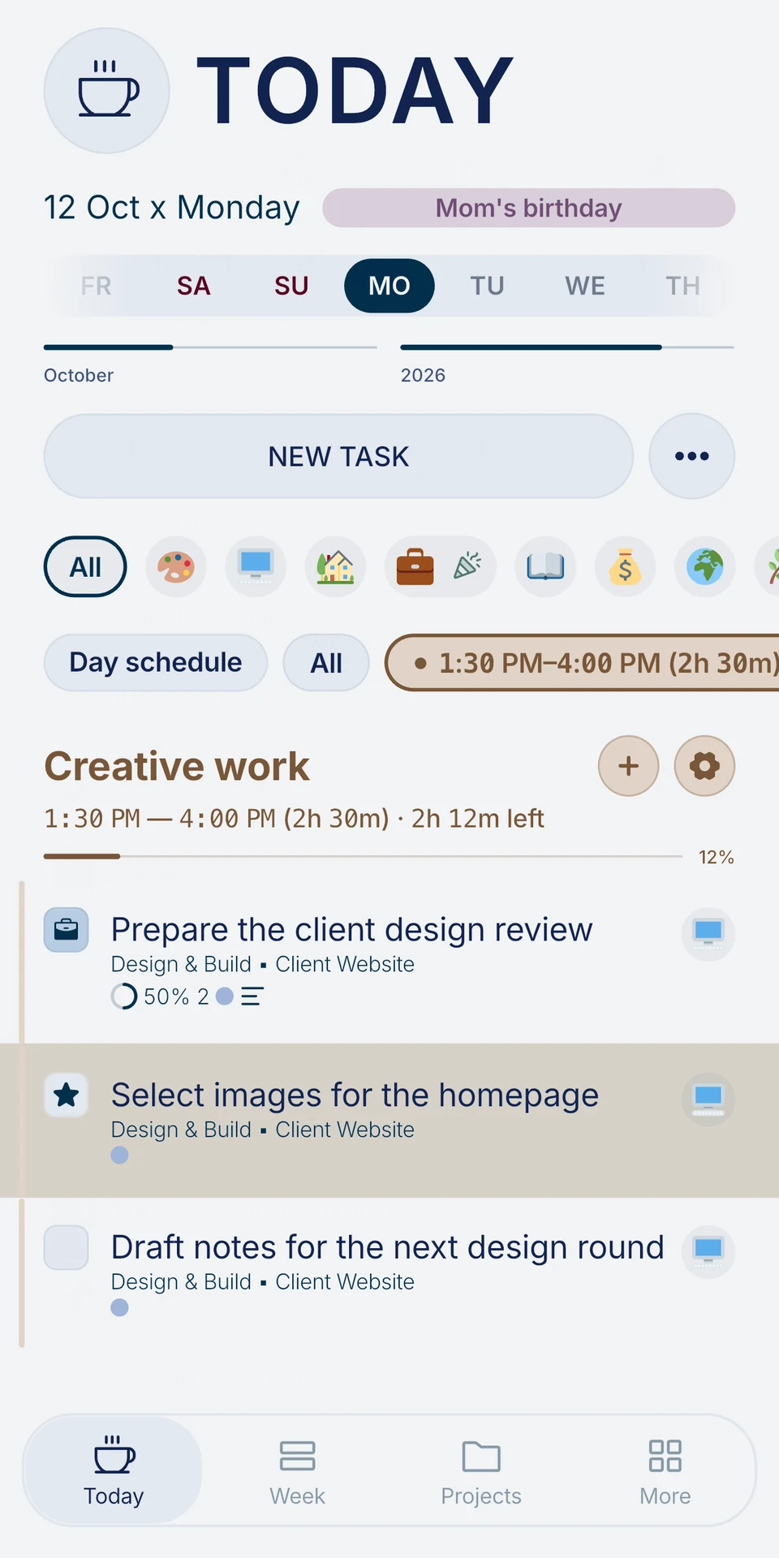Select the 1:30 PM–4:00 PM time block chip
Viewport: 779px width, 1558px height.
583,662
